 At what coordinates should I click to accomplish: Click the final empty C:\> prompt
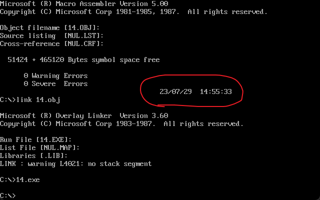[x=8, y=195]
